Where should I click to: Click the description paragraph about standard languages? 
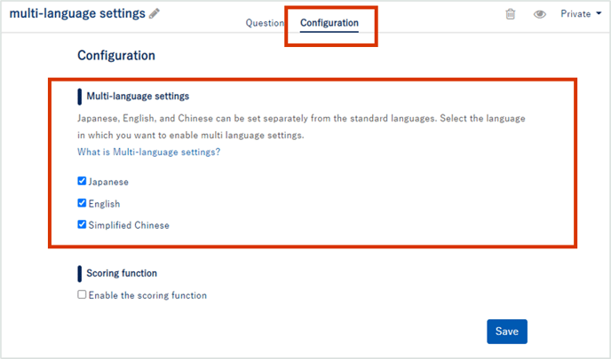point(301,127)
